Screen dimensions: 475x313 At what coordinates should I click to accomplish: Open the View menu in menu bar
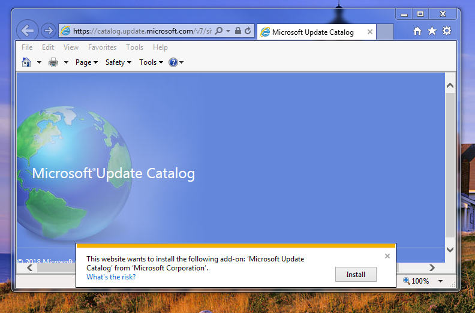[x=71, y=47]
